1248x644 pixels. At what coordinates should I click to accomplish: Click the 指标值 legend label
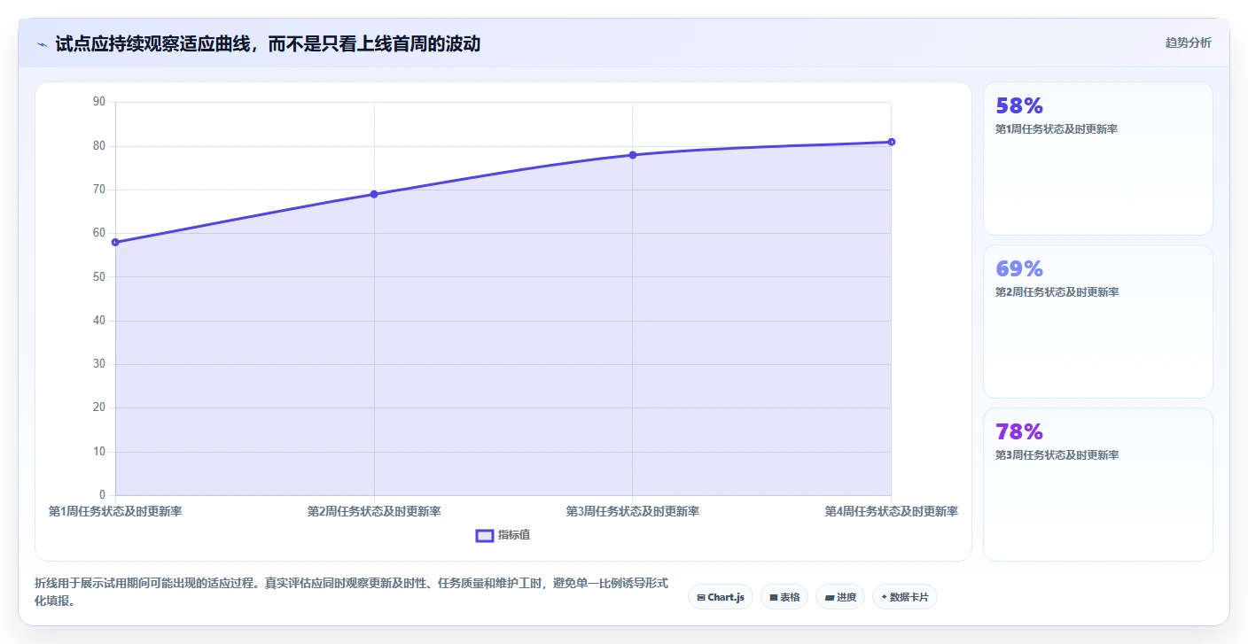(x=514, y=535)
